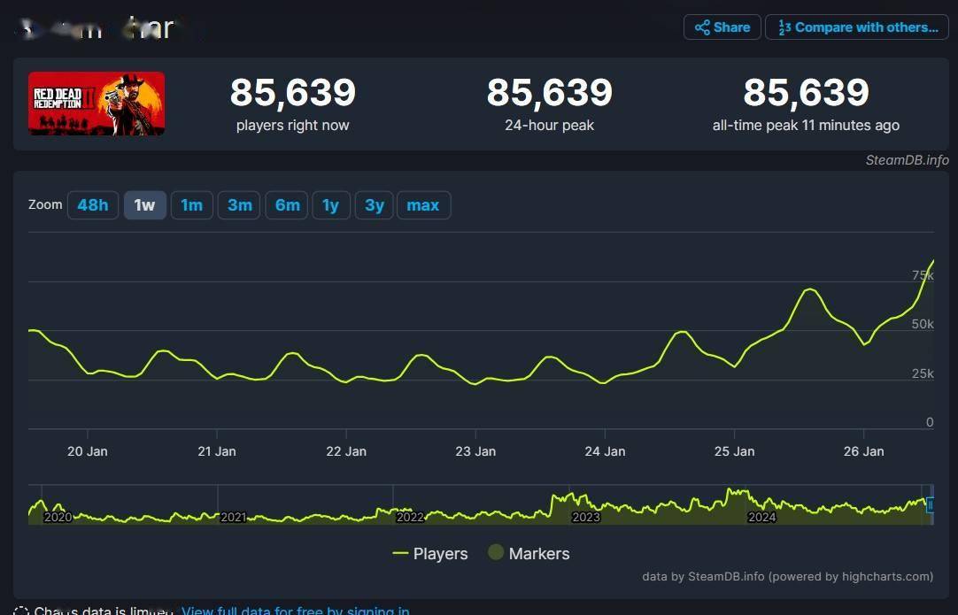Click the players right now count

pos(293,92)
